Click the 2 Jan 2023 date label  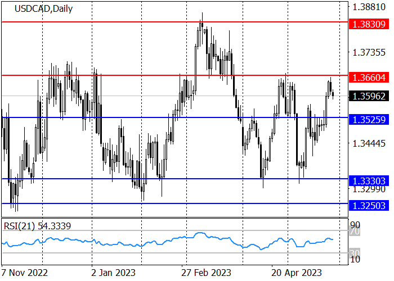pos(113,273)
